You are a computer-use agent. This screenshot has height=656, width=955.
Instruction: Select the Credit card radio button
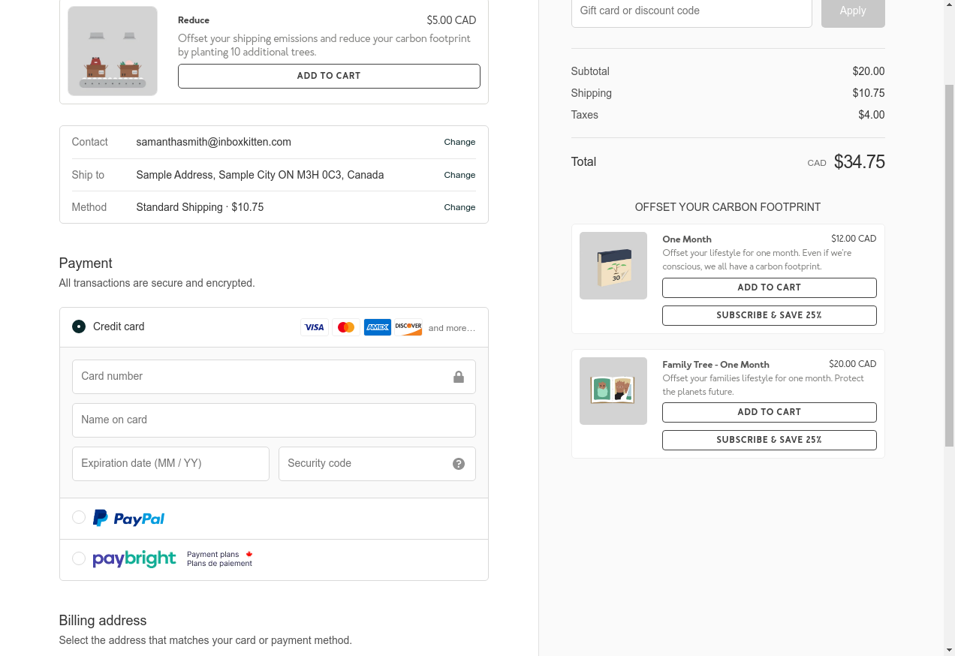coord(79,326)
